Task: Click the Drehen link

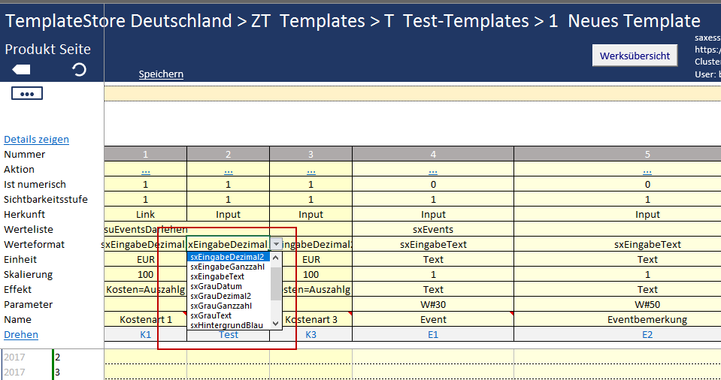Action: tap(20, 334)
